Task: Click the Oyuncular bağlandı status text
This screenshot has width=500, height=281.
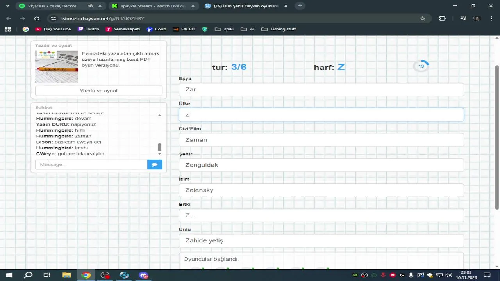Action: pos(211,259)
